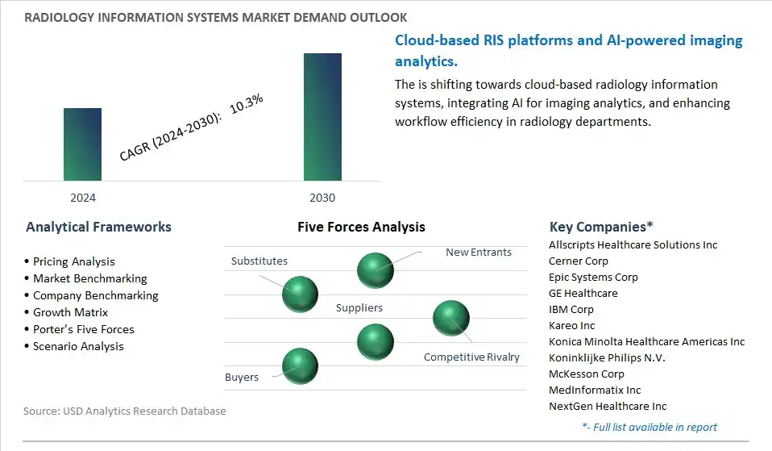
Task: Click the Buyers label
Action: coord(242,377)
